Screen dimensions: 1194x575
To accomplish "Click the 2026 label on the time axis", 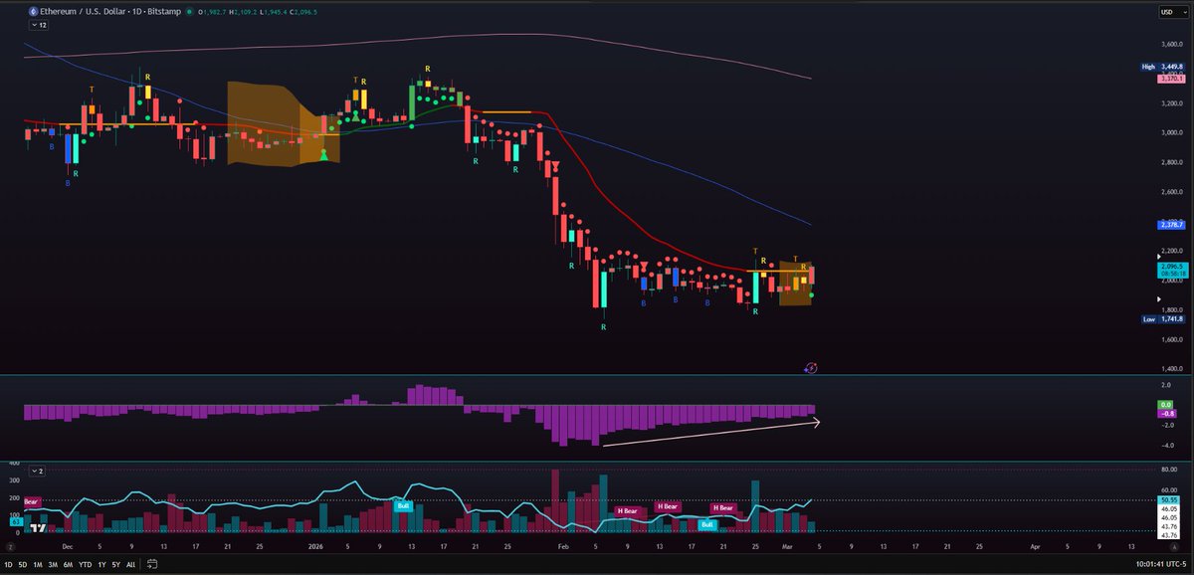I will (315, 546).
